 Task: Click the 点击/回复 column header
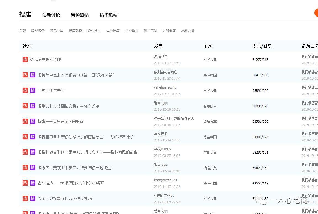click(x=262, y=46)
